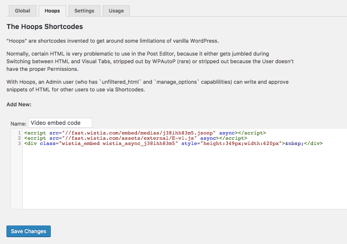The width and height of the screenshot is (347, 244).
Task: Switch to the Global tab
Action: (22, 11)
